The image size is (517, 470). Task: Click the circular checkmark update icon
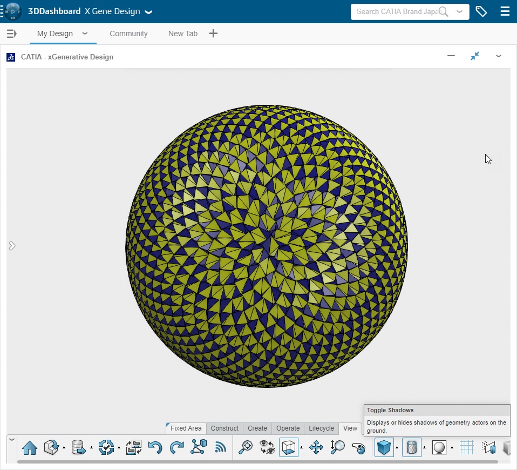pos(106,448)
